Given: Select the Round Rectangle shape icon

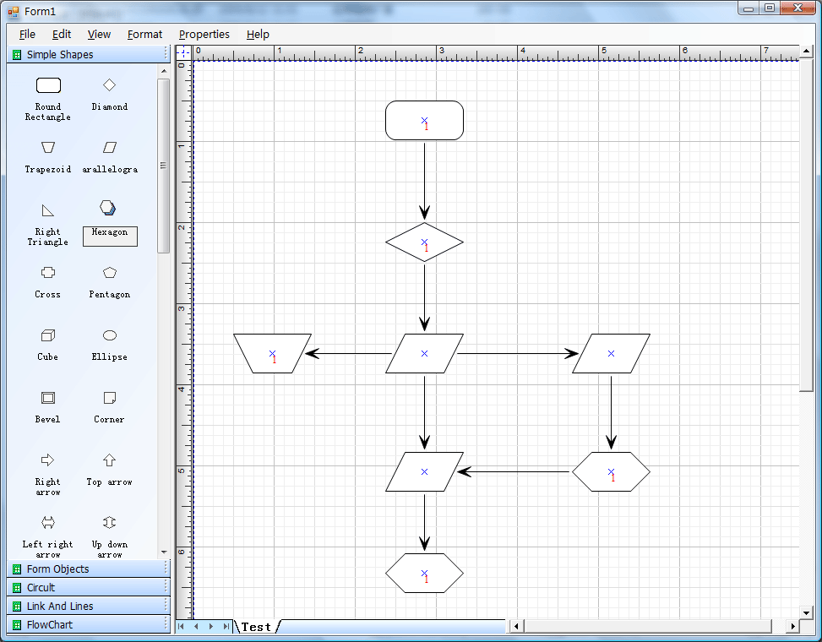Looking at the screenshot, I should click(x=48, y=85).
